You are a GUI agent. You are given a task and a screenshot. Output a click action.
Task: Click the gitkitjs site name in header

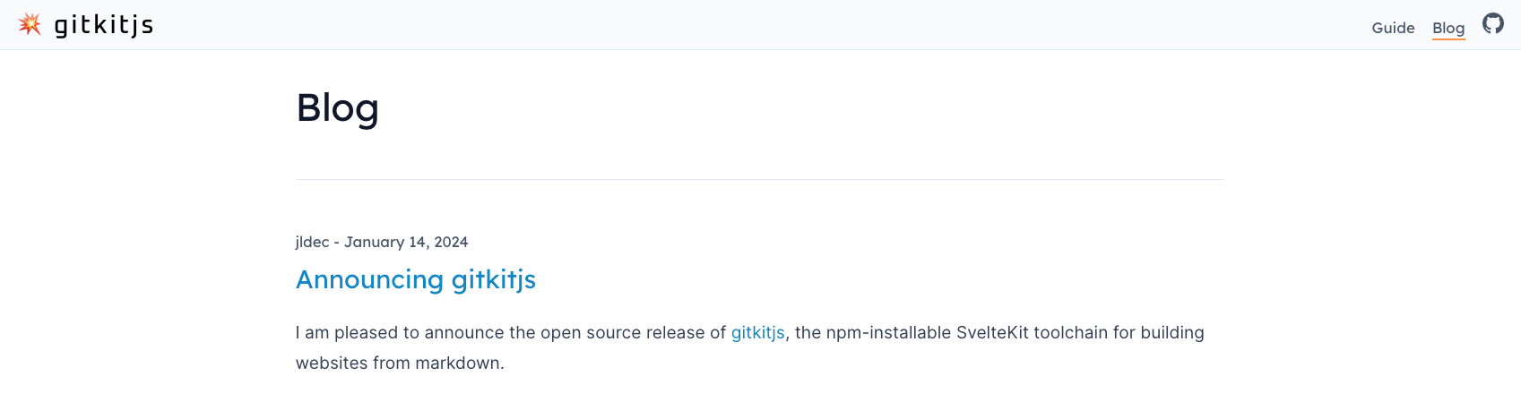click(104, 25)
